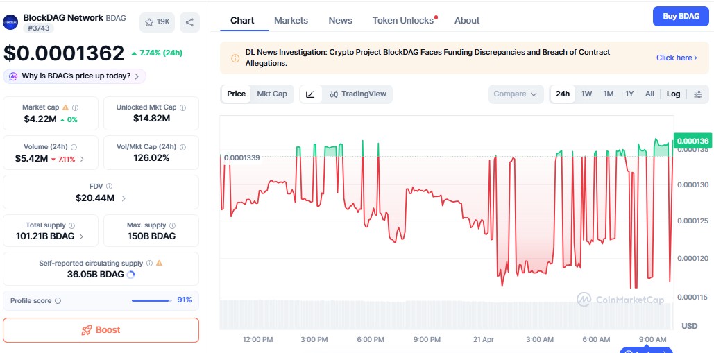
Task: Switch to line chart icon
Action: coord(311,94)
